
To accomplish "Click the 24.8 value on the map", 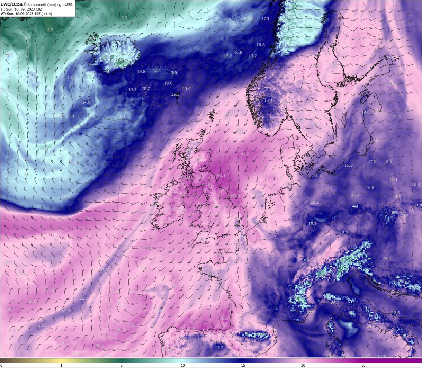I will tap(397, 197).
